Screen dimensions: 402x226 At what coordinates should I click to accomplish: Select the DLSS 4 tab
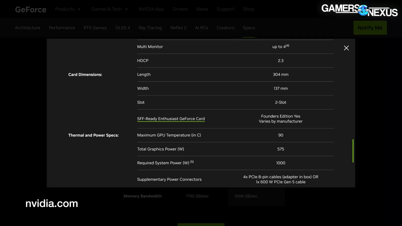click(123, 28)
